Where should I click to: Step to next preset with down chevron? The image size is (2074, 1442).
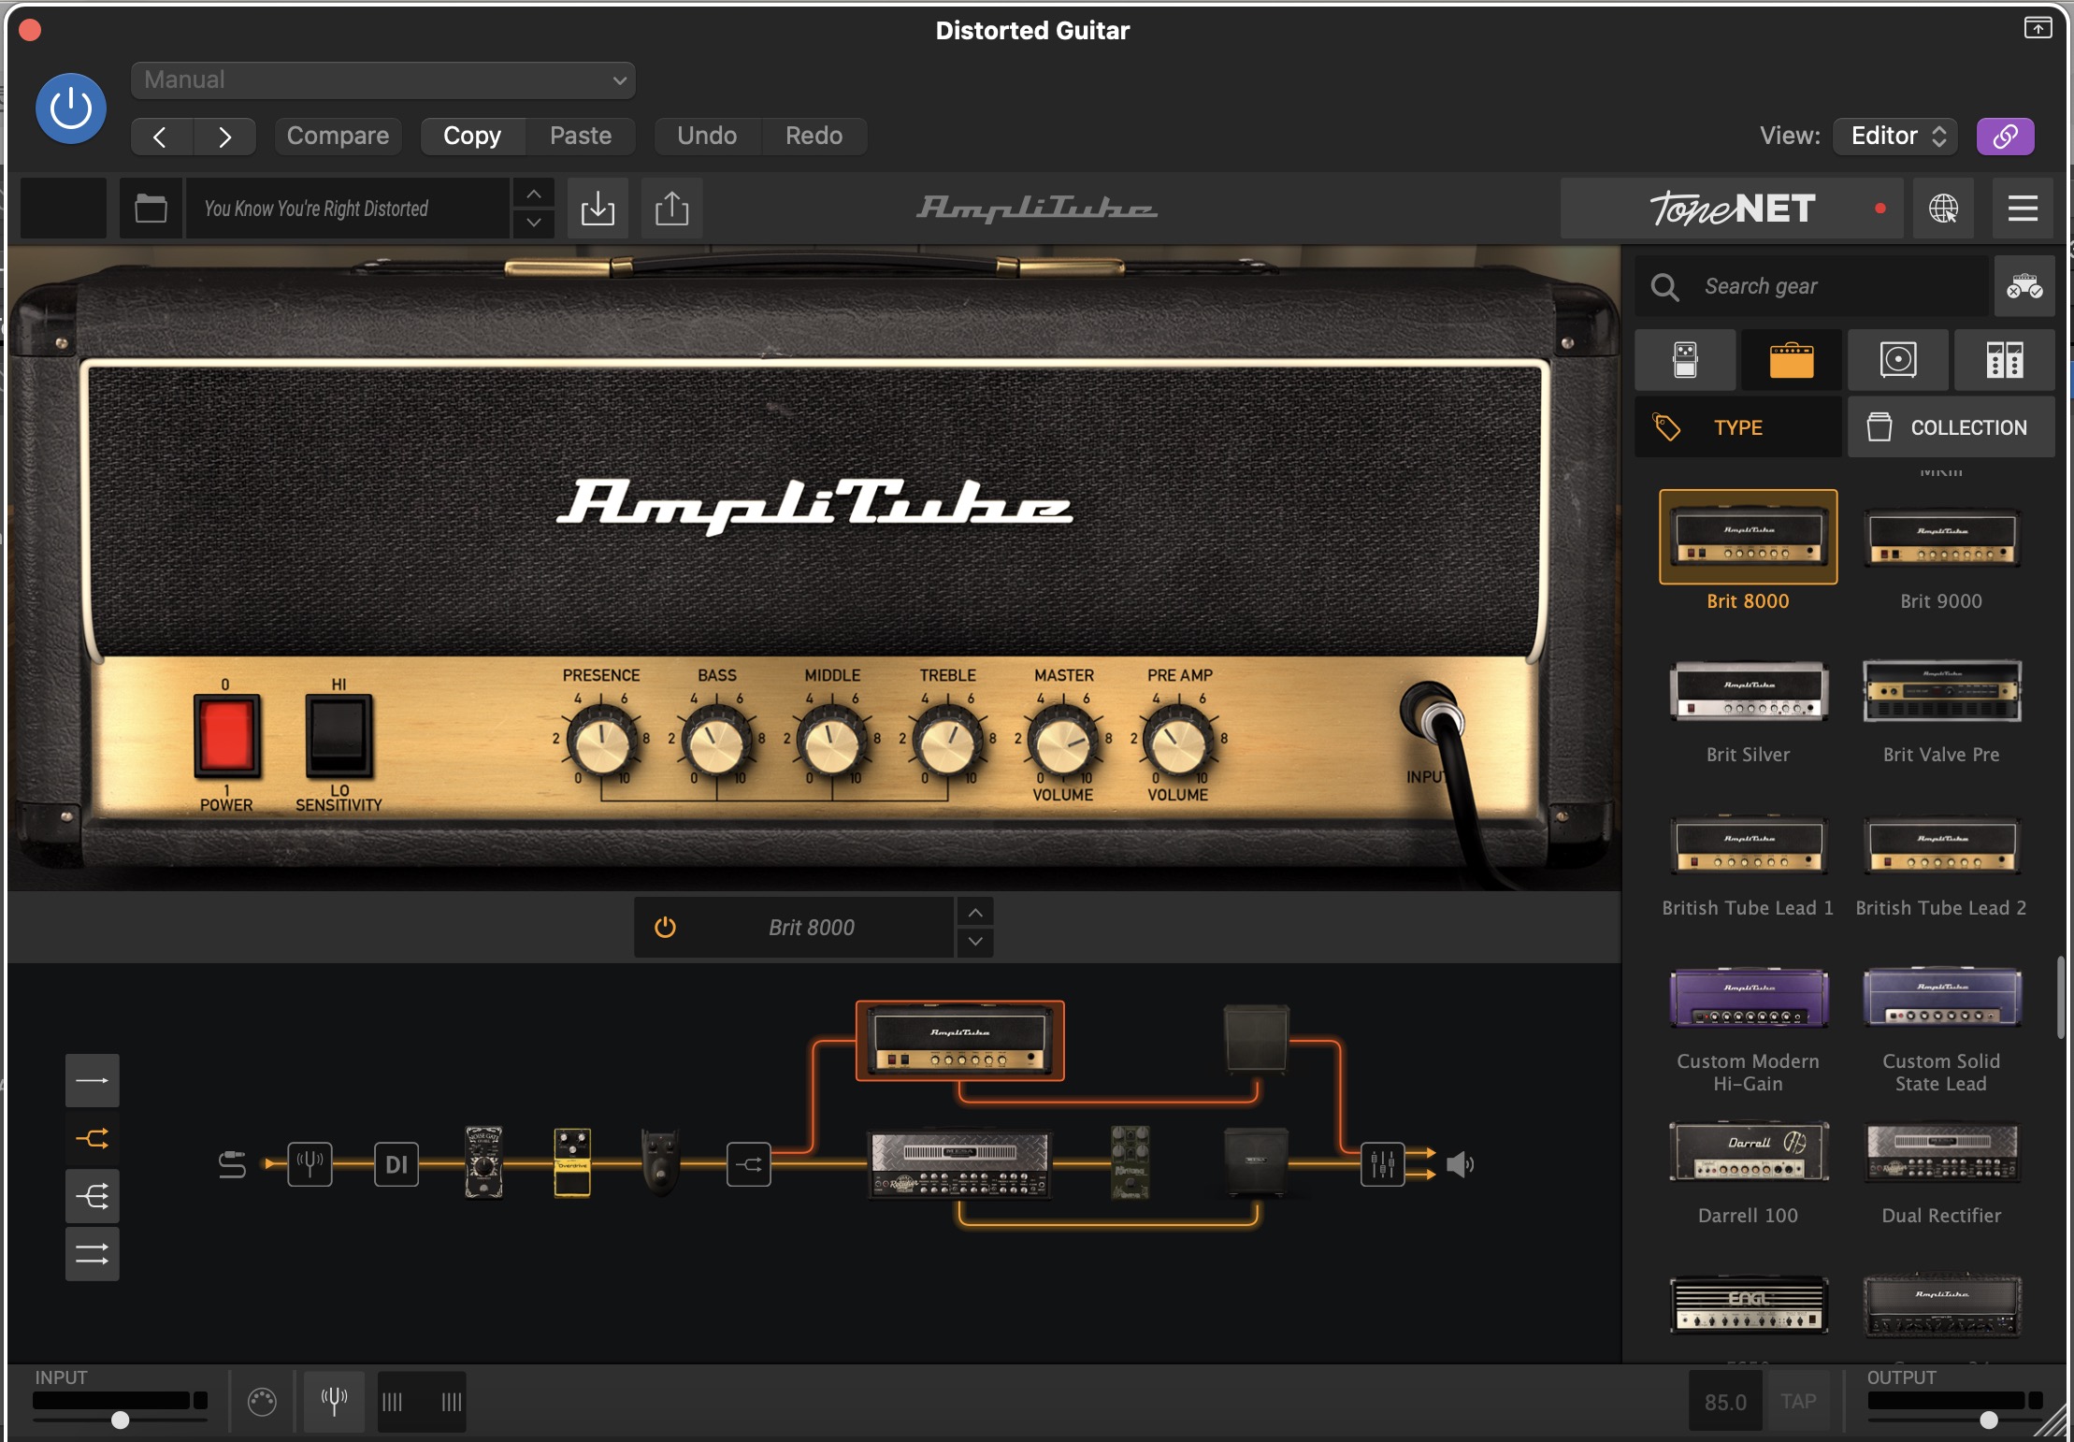coord(533,223)
